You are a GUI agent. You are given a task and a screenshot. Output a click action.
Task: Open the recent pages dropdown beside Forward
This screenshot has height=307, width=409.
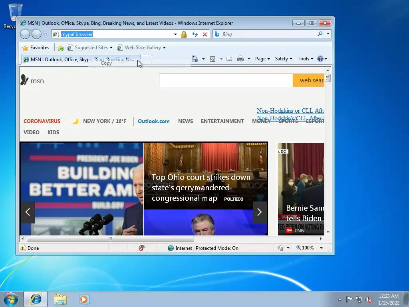45,34
